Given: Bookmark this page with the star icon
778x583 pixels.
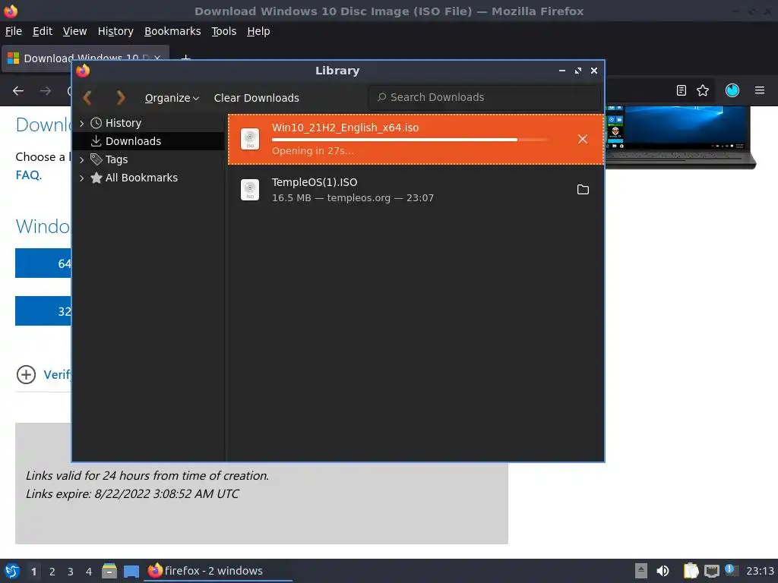Looking at the screenshot, I should coord(703,90).
